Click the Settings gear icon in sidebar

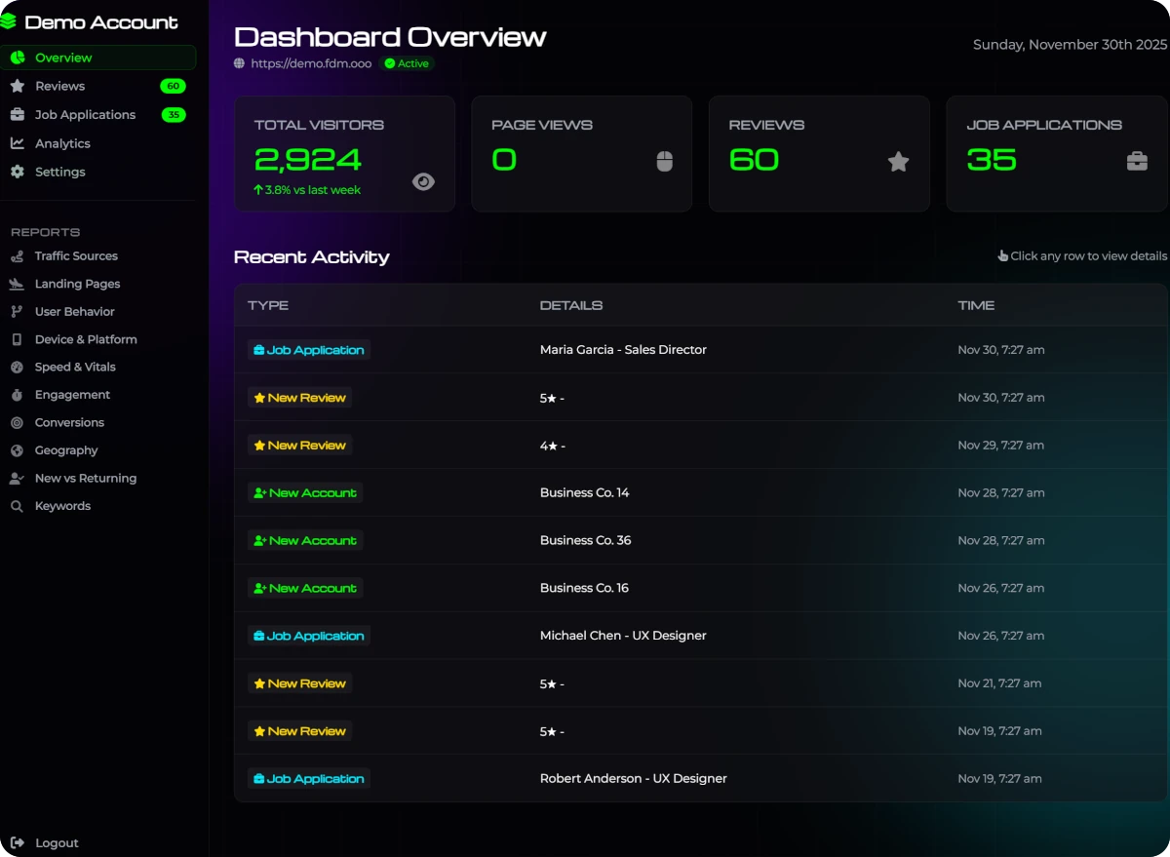point(19,172)
